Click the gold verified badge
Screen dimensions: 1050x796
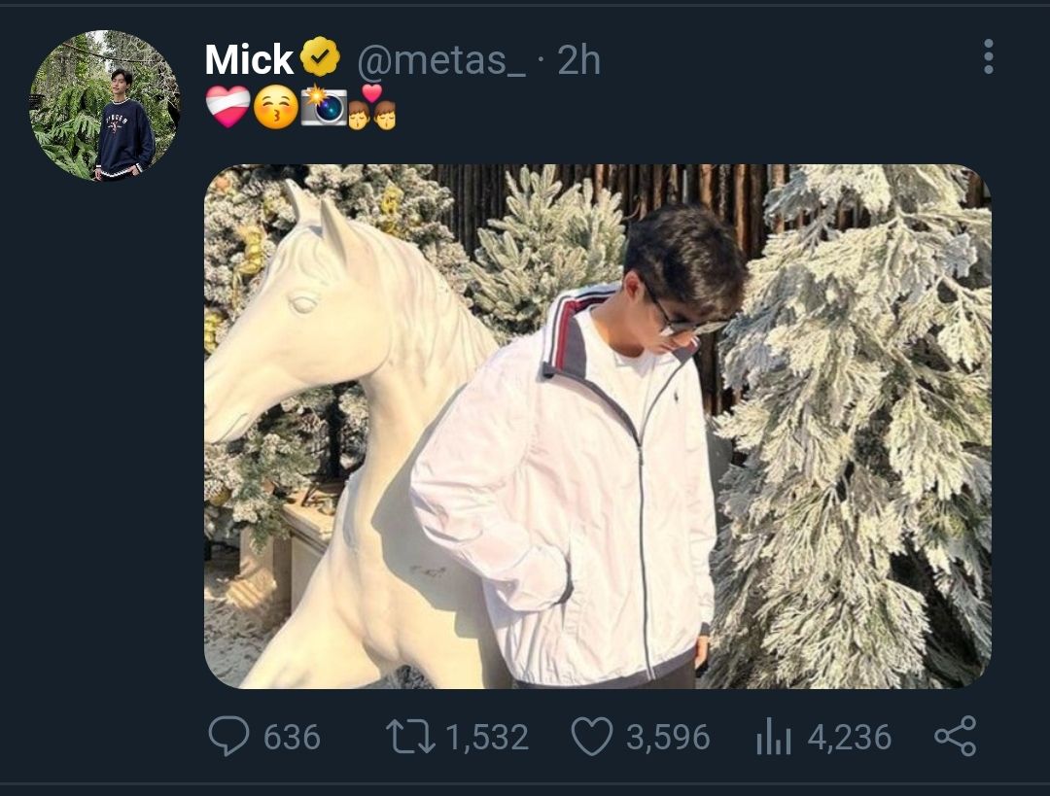pos(320,56)
